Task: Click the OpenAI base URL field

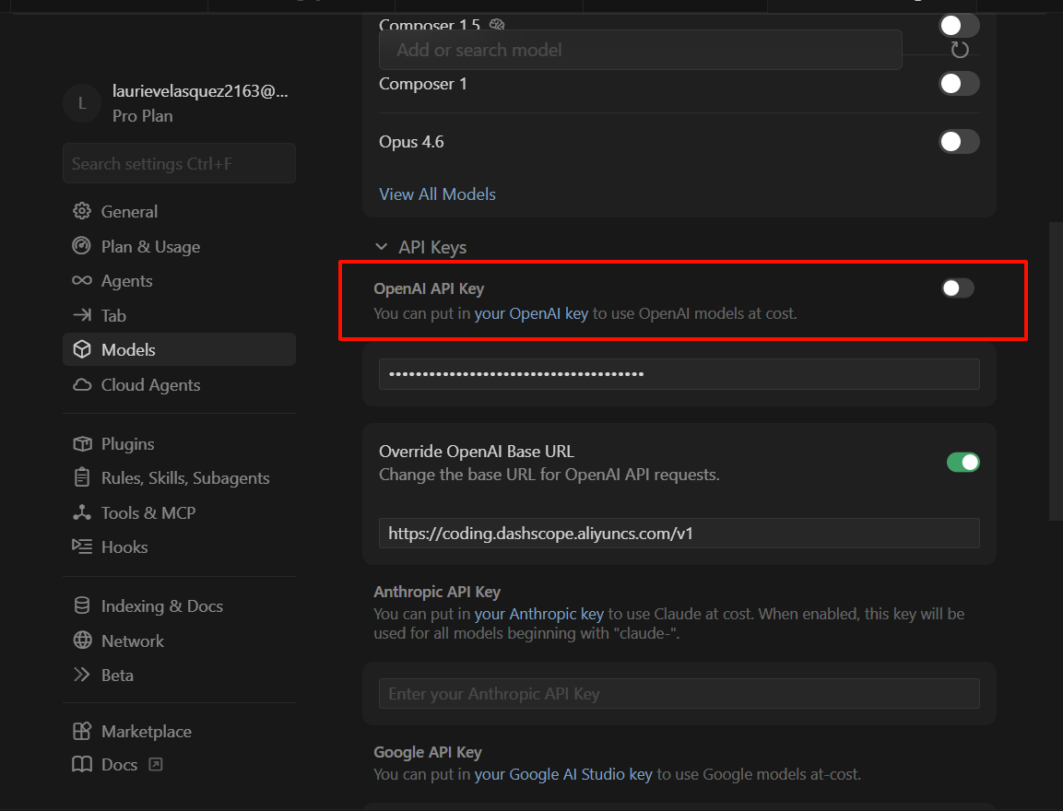Action: 679,534
